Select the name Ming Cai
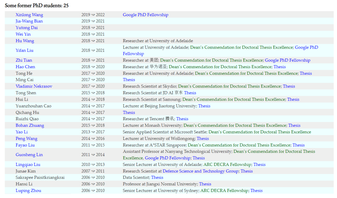 click(x=25, y=80)
